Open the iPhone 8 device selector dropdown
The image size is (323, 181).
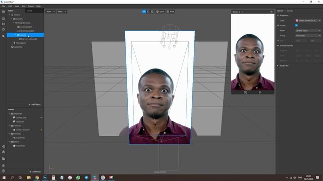coord(238,12)
